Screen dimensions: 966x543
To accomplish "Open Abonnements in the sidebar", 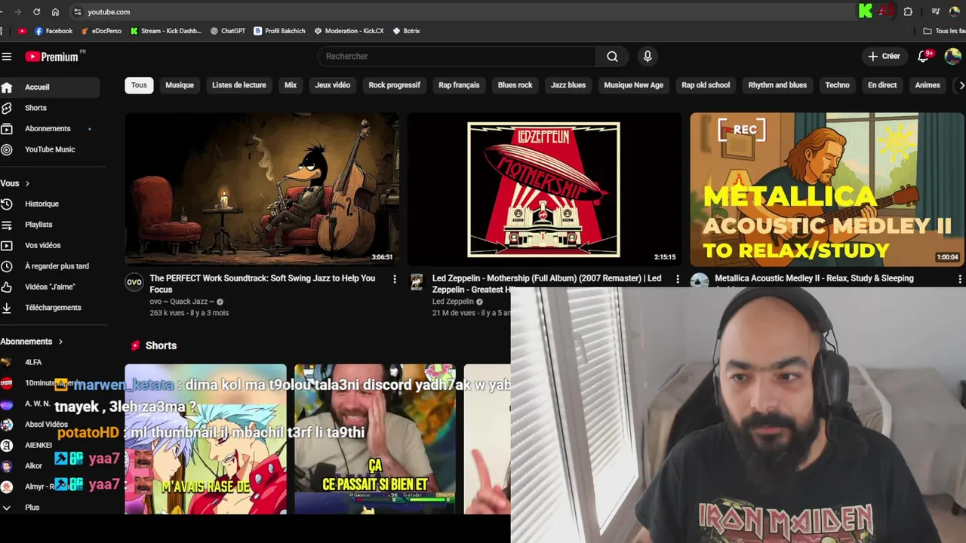I will point(50,129).
